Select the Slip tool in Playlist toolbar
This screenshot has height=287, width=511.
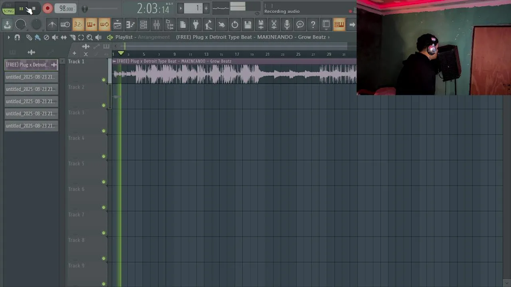[63, 37]
